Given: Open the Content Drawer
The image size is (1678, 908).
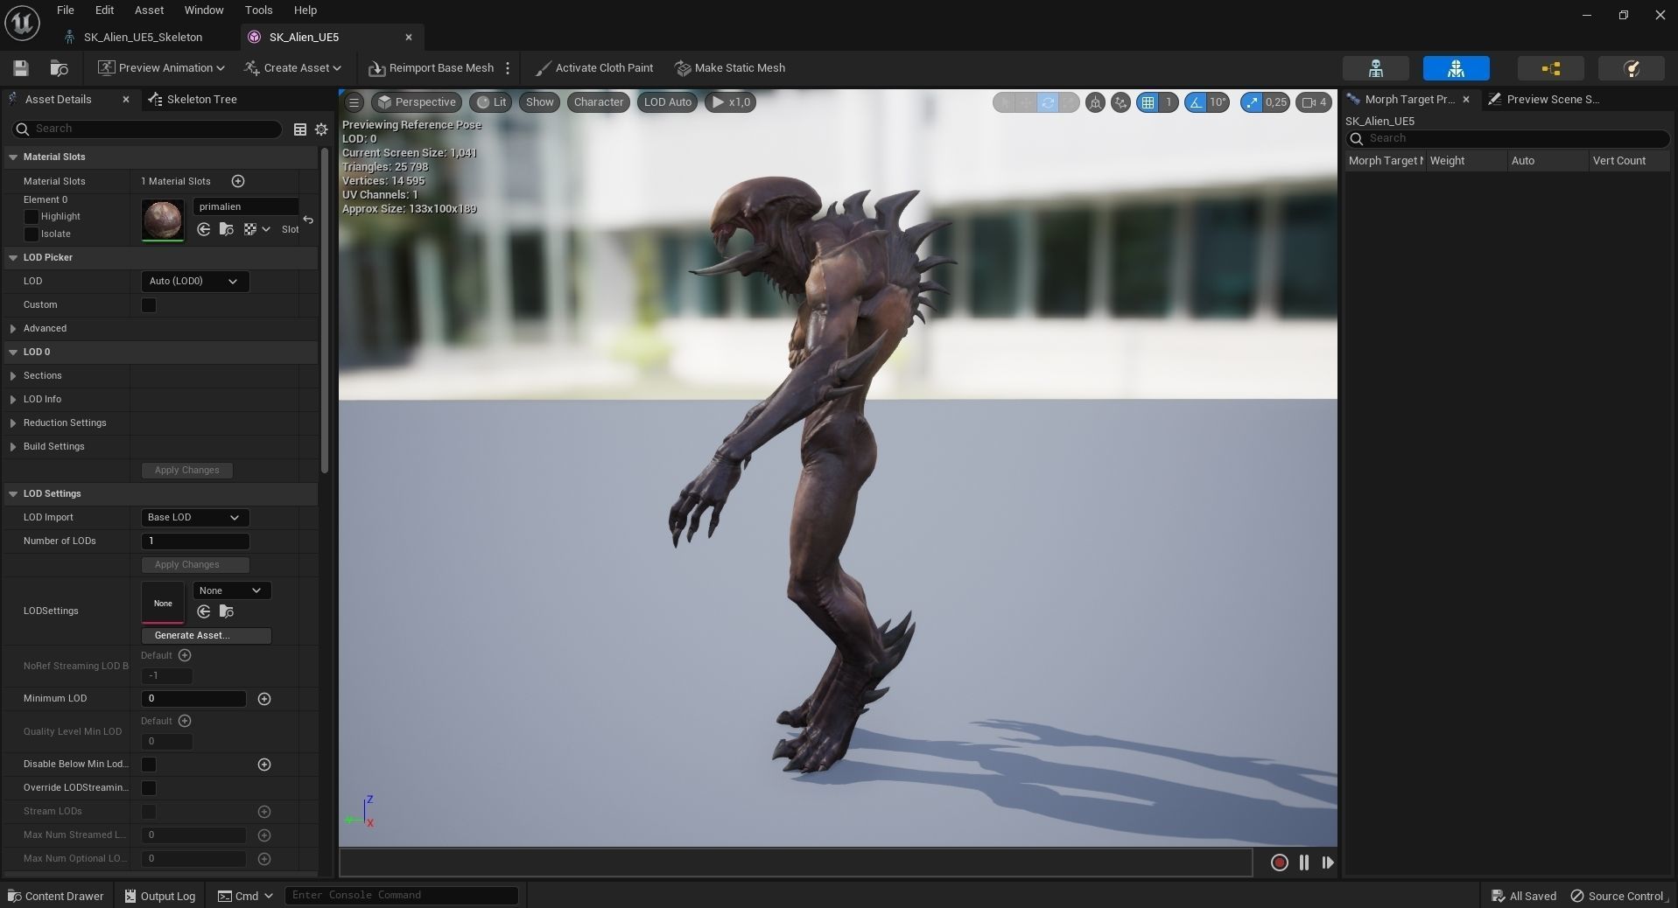Looking at the screenshot, I should 55,896.
